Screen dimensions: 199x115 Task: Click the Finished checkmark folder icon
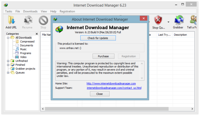(x=13, y=65)
